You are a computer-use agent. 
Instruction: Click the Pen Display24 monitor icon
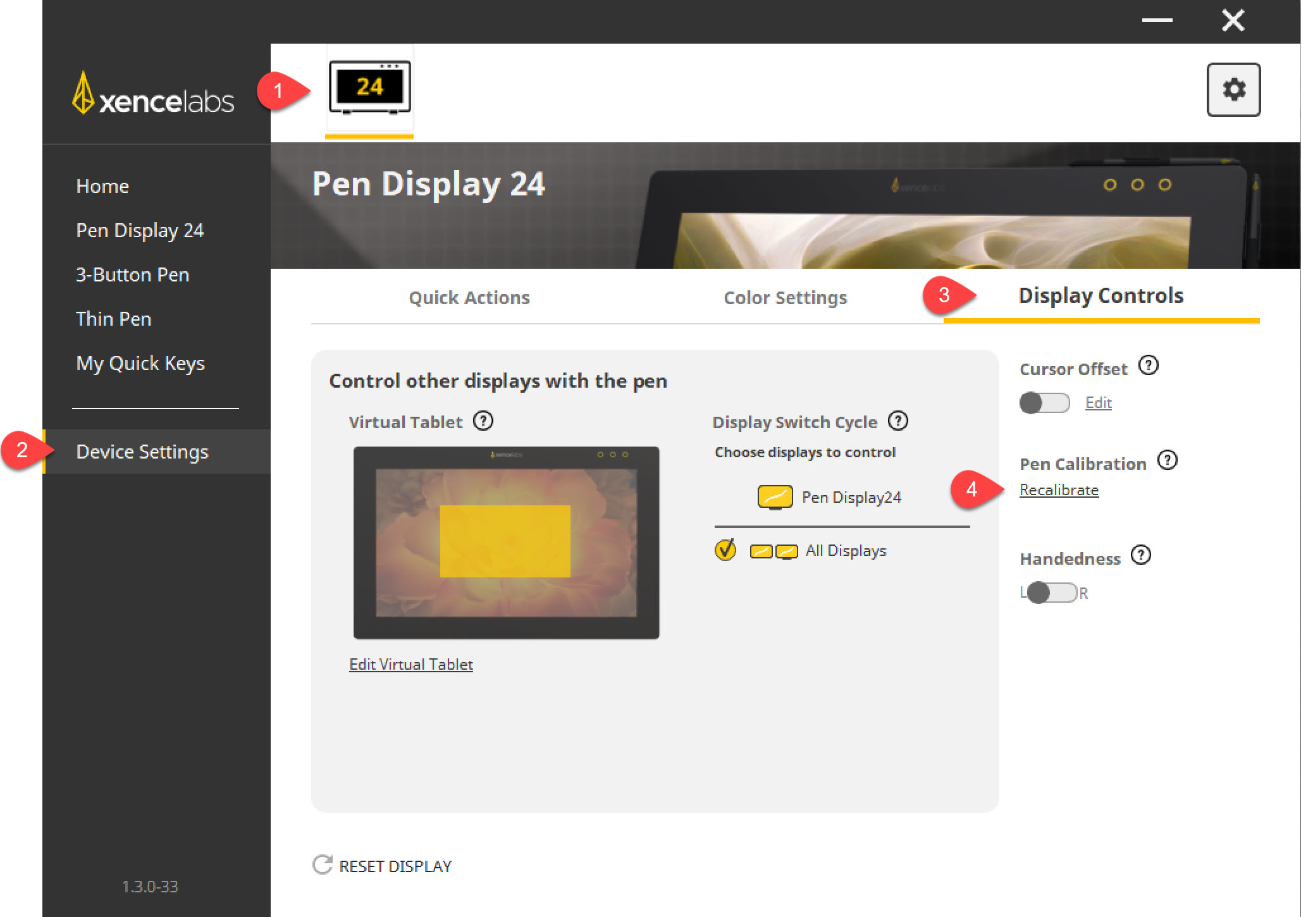775,497
